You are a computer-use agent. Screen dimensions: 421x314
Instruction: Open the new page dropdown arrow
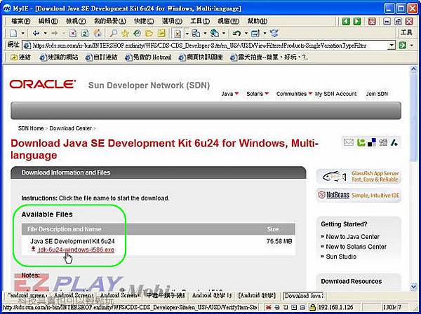coord(23,33)
